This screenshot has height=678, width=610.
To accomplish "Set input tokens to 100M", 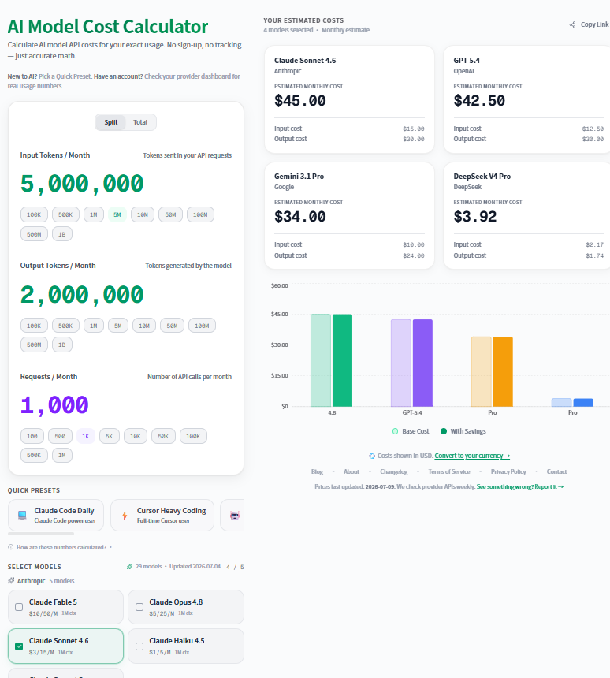I will point(201,214).
